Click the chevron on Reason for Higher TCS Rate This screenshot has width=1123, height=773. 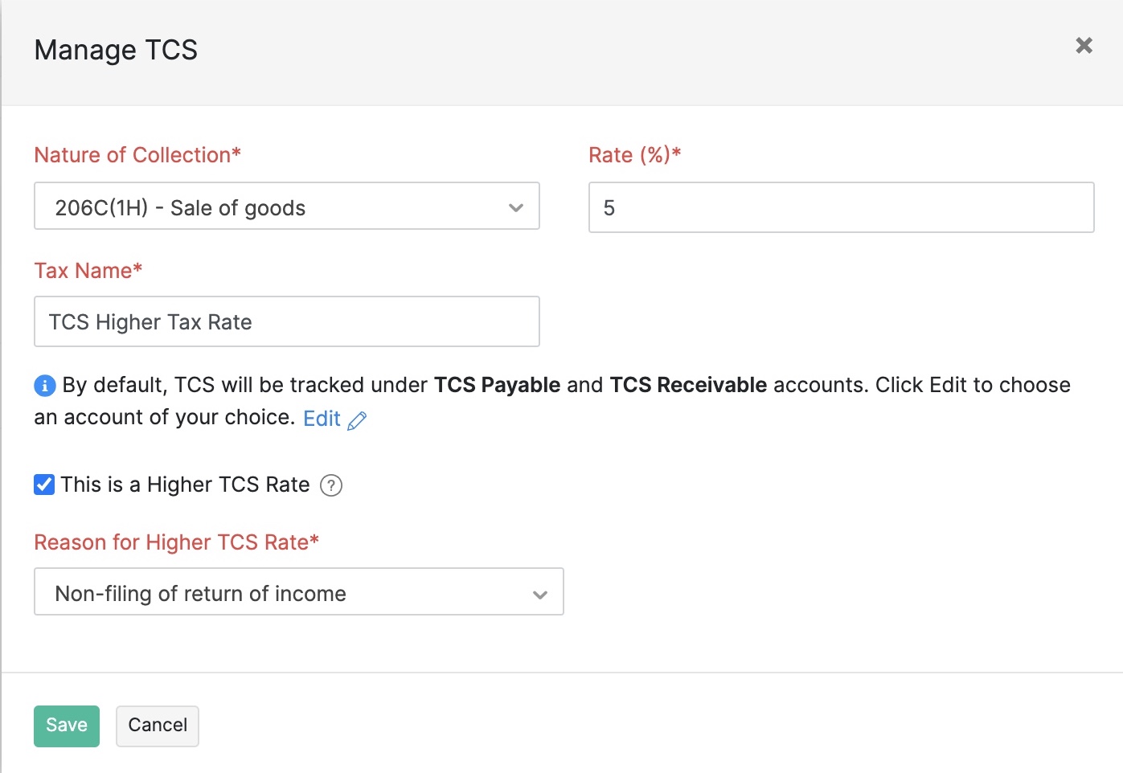tap(539, 595)
